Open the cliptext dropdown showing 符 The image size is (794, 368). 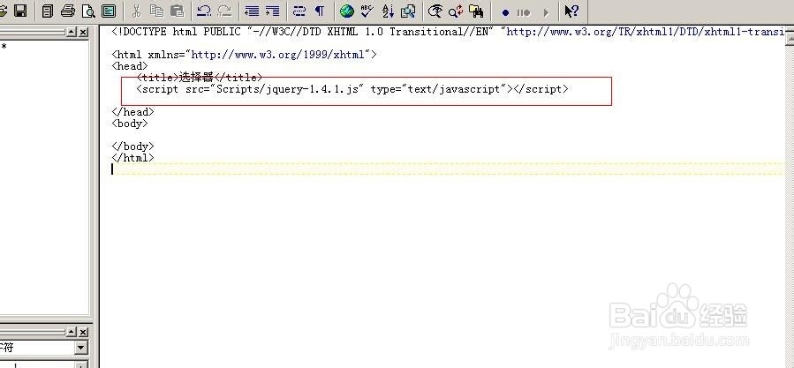(x=80, y=348)
